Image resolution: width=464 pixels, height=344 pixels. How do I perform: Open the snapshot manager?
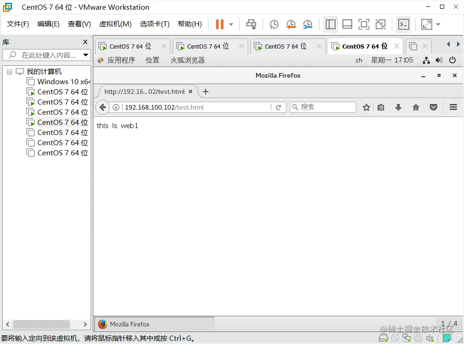308,25
